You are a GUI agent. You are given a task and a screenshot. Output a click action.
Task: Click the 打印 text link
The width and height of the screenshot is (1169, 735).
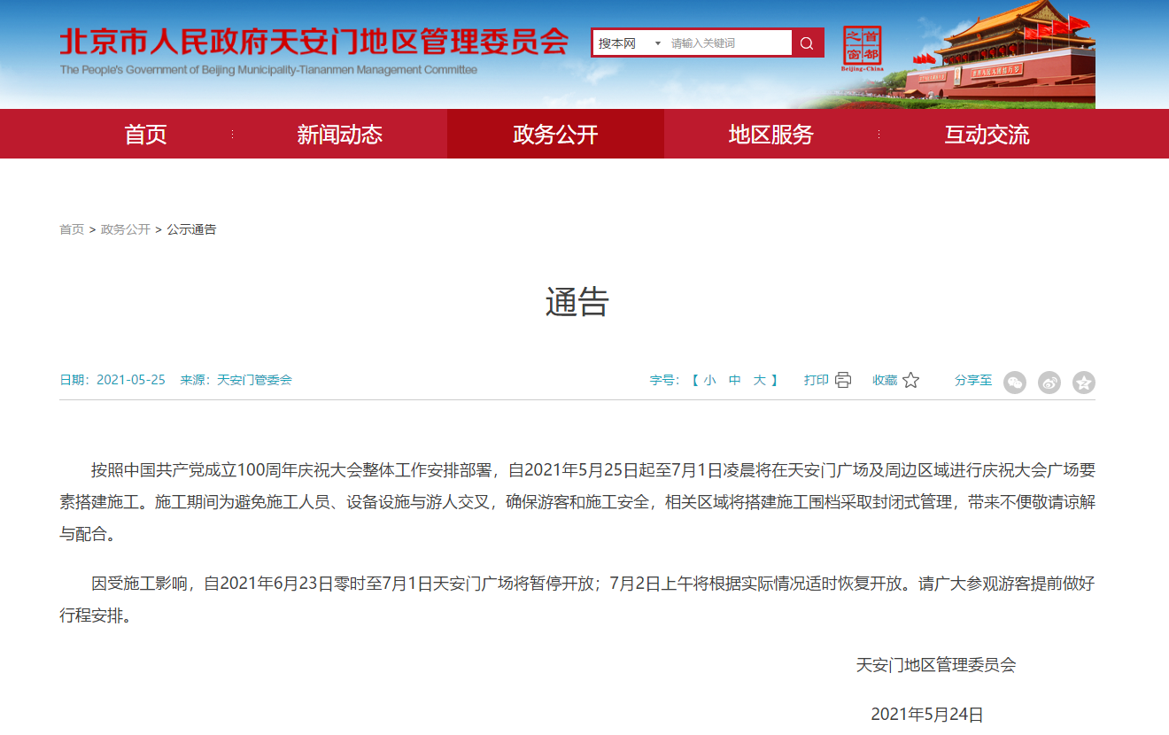pyautogui.click(x=816, y=380)
